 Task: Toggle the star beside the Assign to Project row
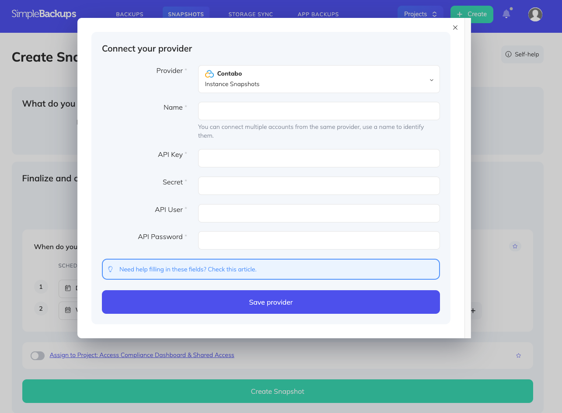coord(518,355)
